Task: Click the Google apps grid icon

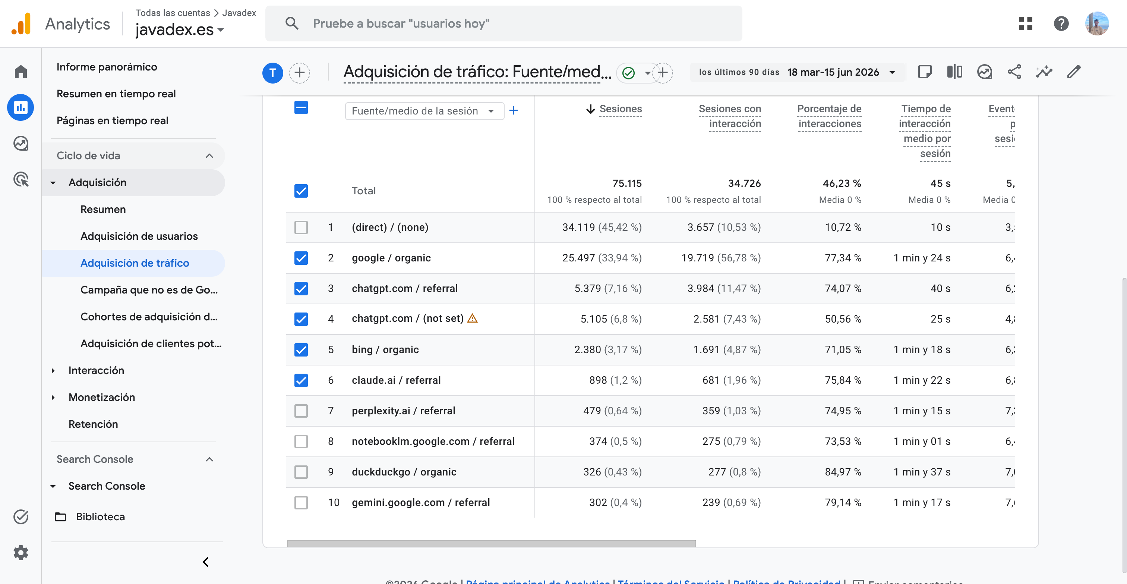Action: (1025, 23)
